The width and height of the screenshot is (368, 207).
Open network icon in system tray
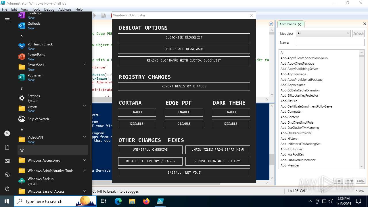pyautogui.click(x=324, y=201)
